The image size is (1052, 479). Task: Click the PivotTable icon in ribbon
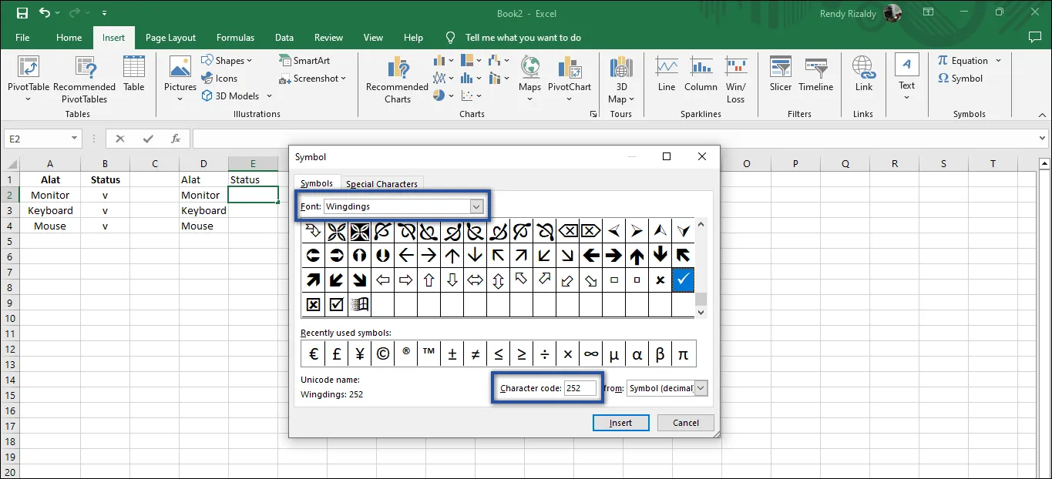coord(29,69)
